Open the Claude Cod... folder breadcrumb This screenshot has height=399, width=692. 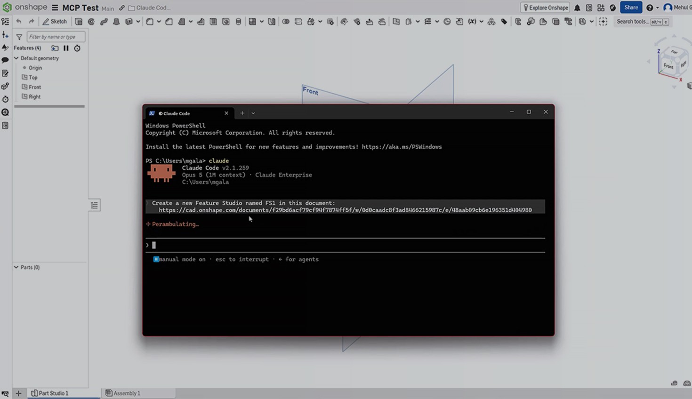150,8
